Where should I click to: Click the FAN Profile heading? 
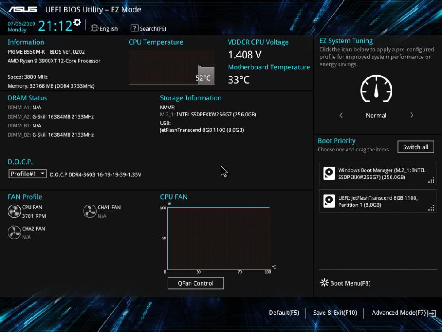[x=25, y=197]
